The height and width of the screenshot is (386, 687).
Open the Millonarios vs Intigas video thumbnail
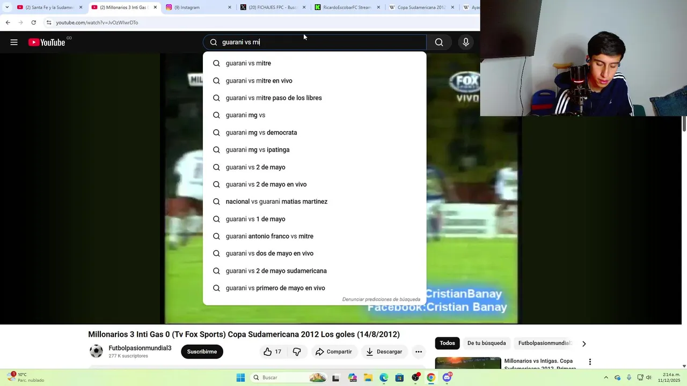point(468,363)
